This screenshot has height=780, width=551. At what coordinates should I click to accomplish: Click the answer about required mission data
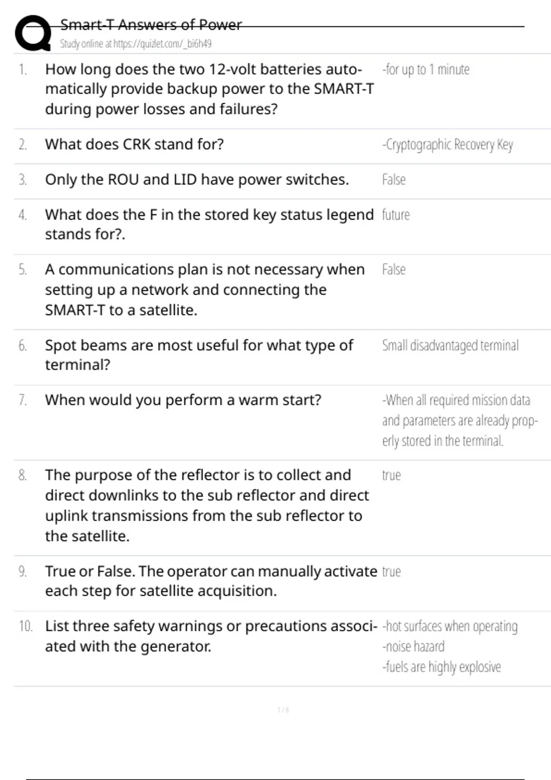tap(459, 420)
